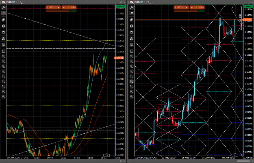Select tick (T) timeframe in left chart sidebar

point(3,51)
